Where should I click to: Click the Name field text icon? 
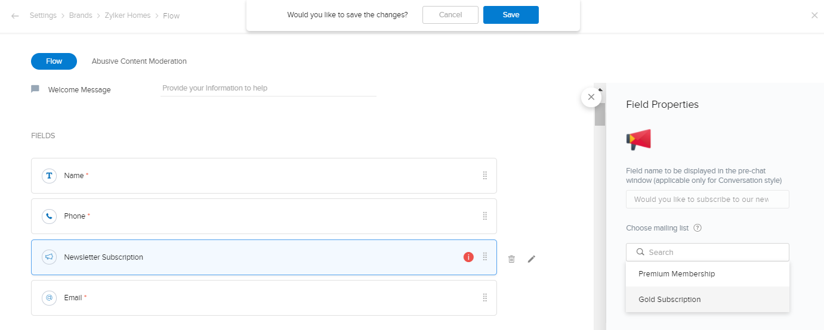(x=49, y=176)
